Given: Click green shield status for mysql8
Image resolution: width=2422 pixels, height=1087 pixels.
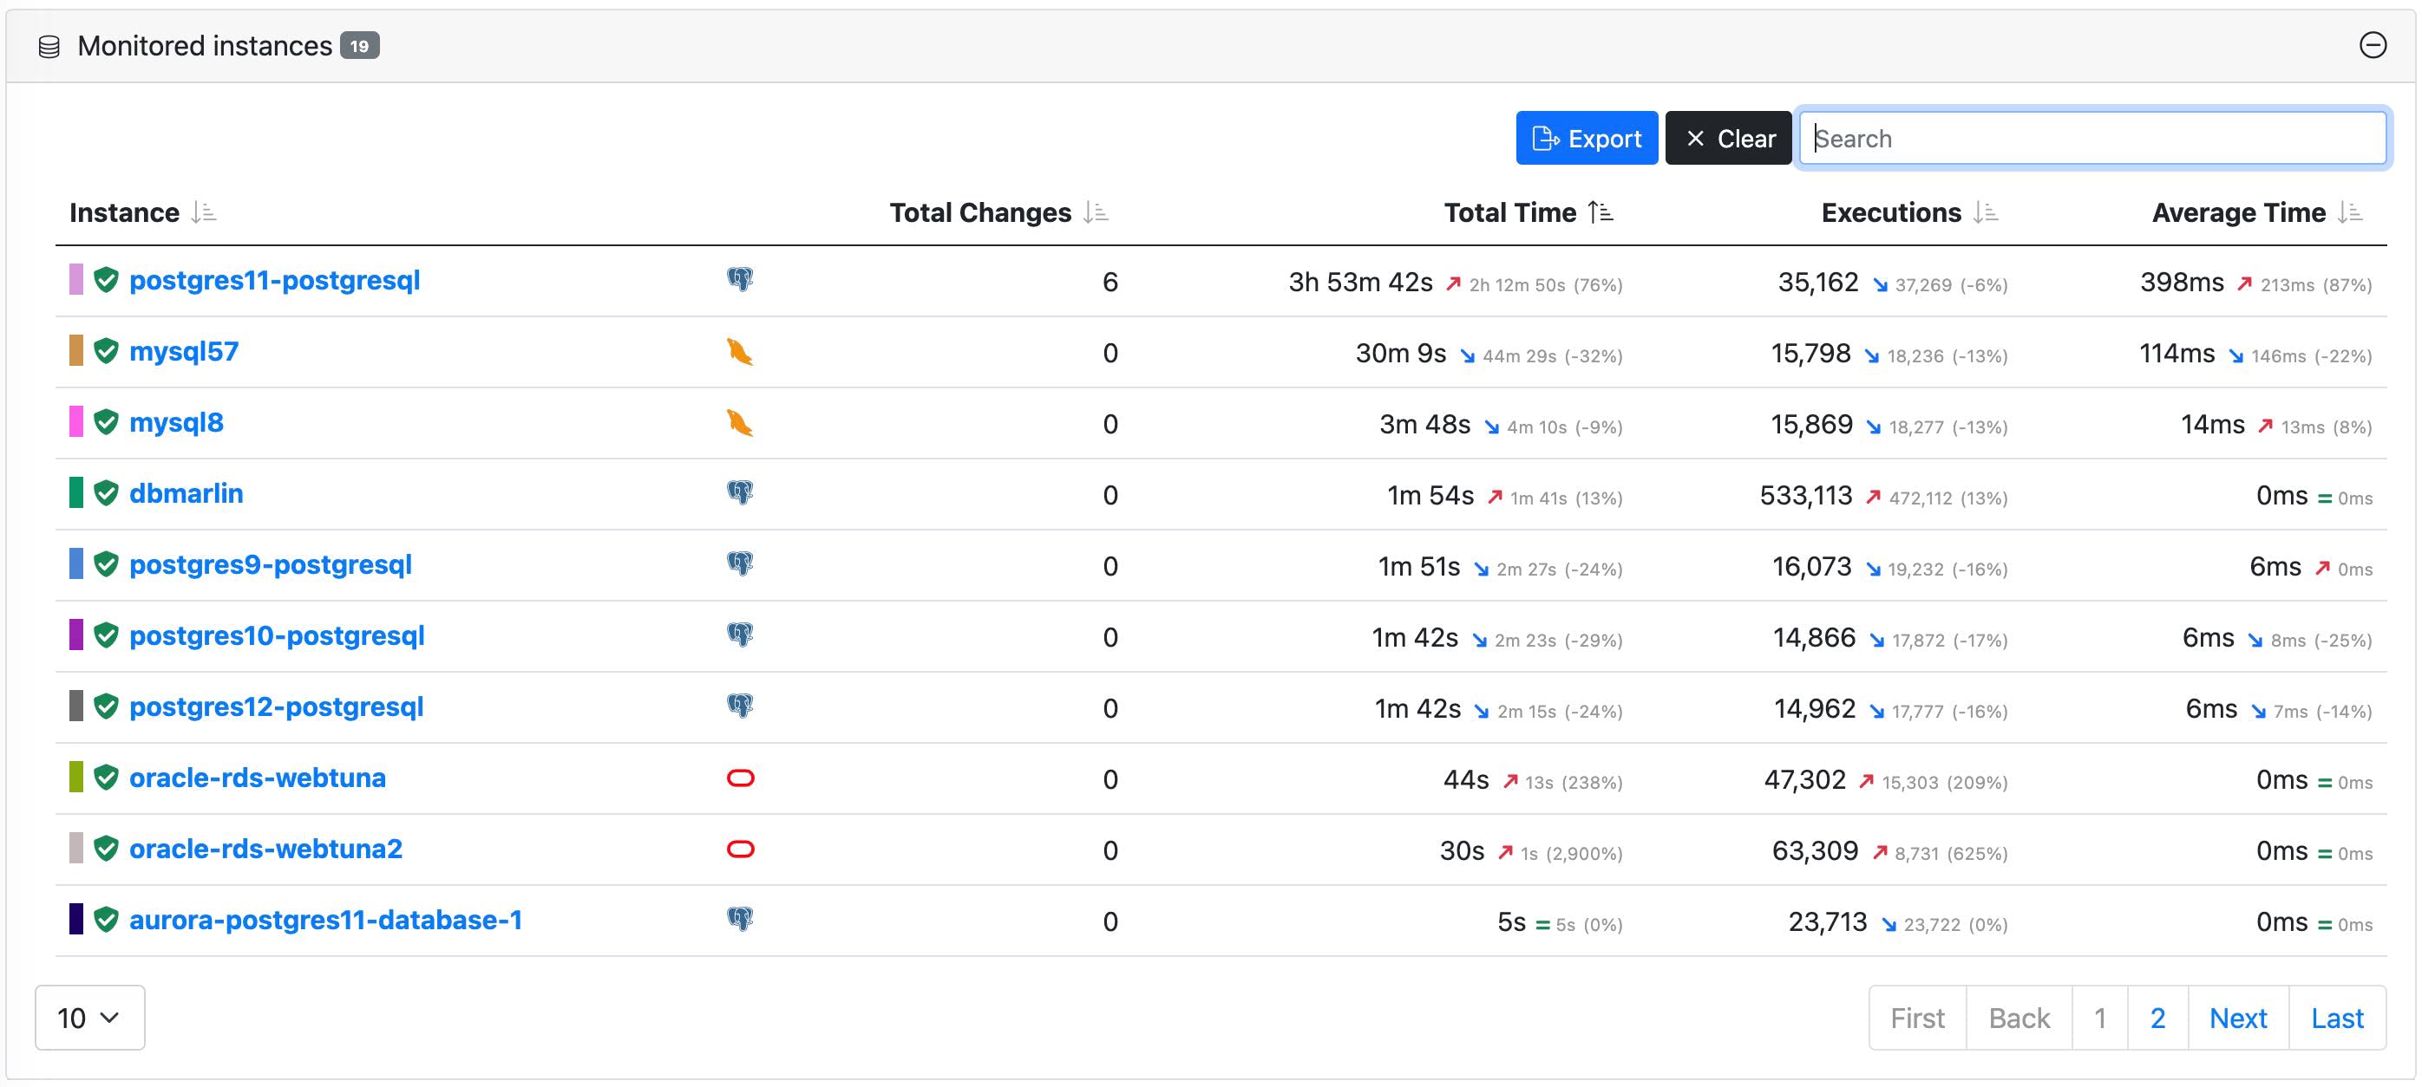Looking at the screenshot, I should (x=106, y=422).
